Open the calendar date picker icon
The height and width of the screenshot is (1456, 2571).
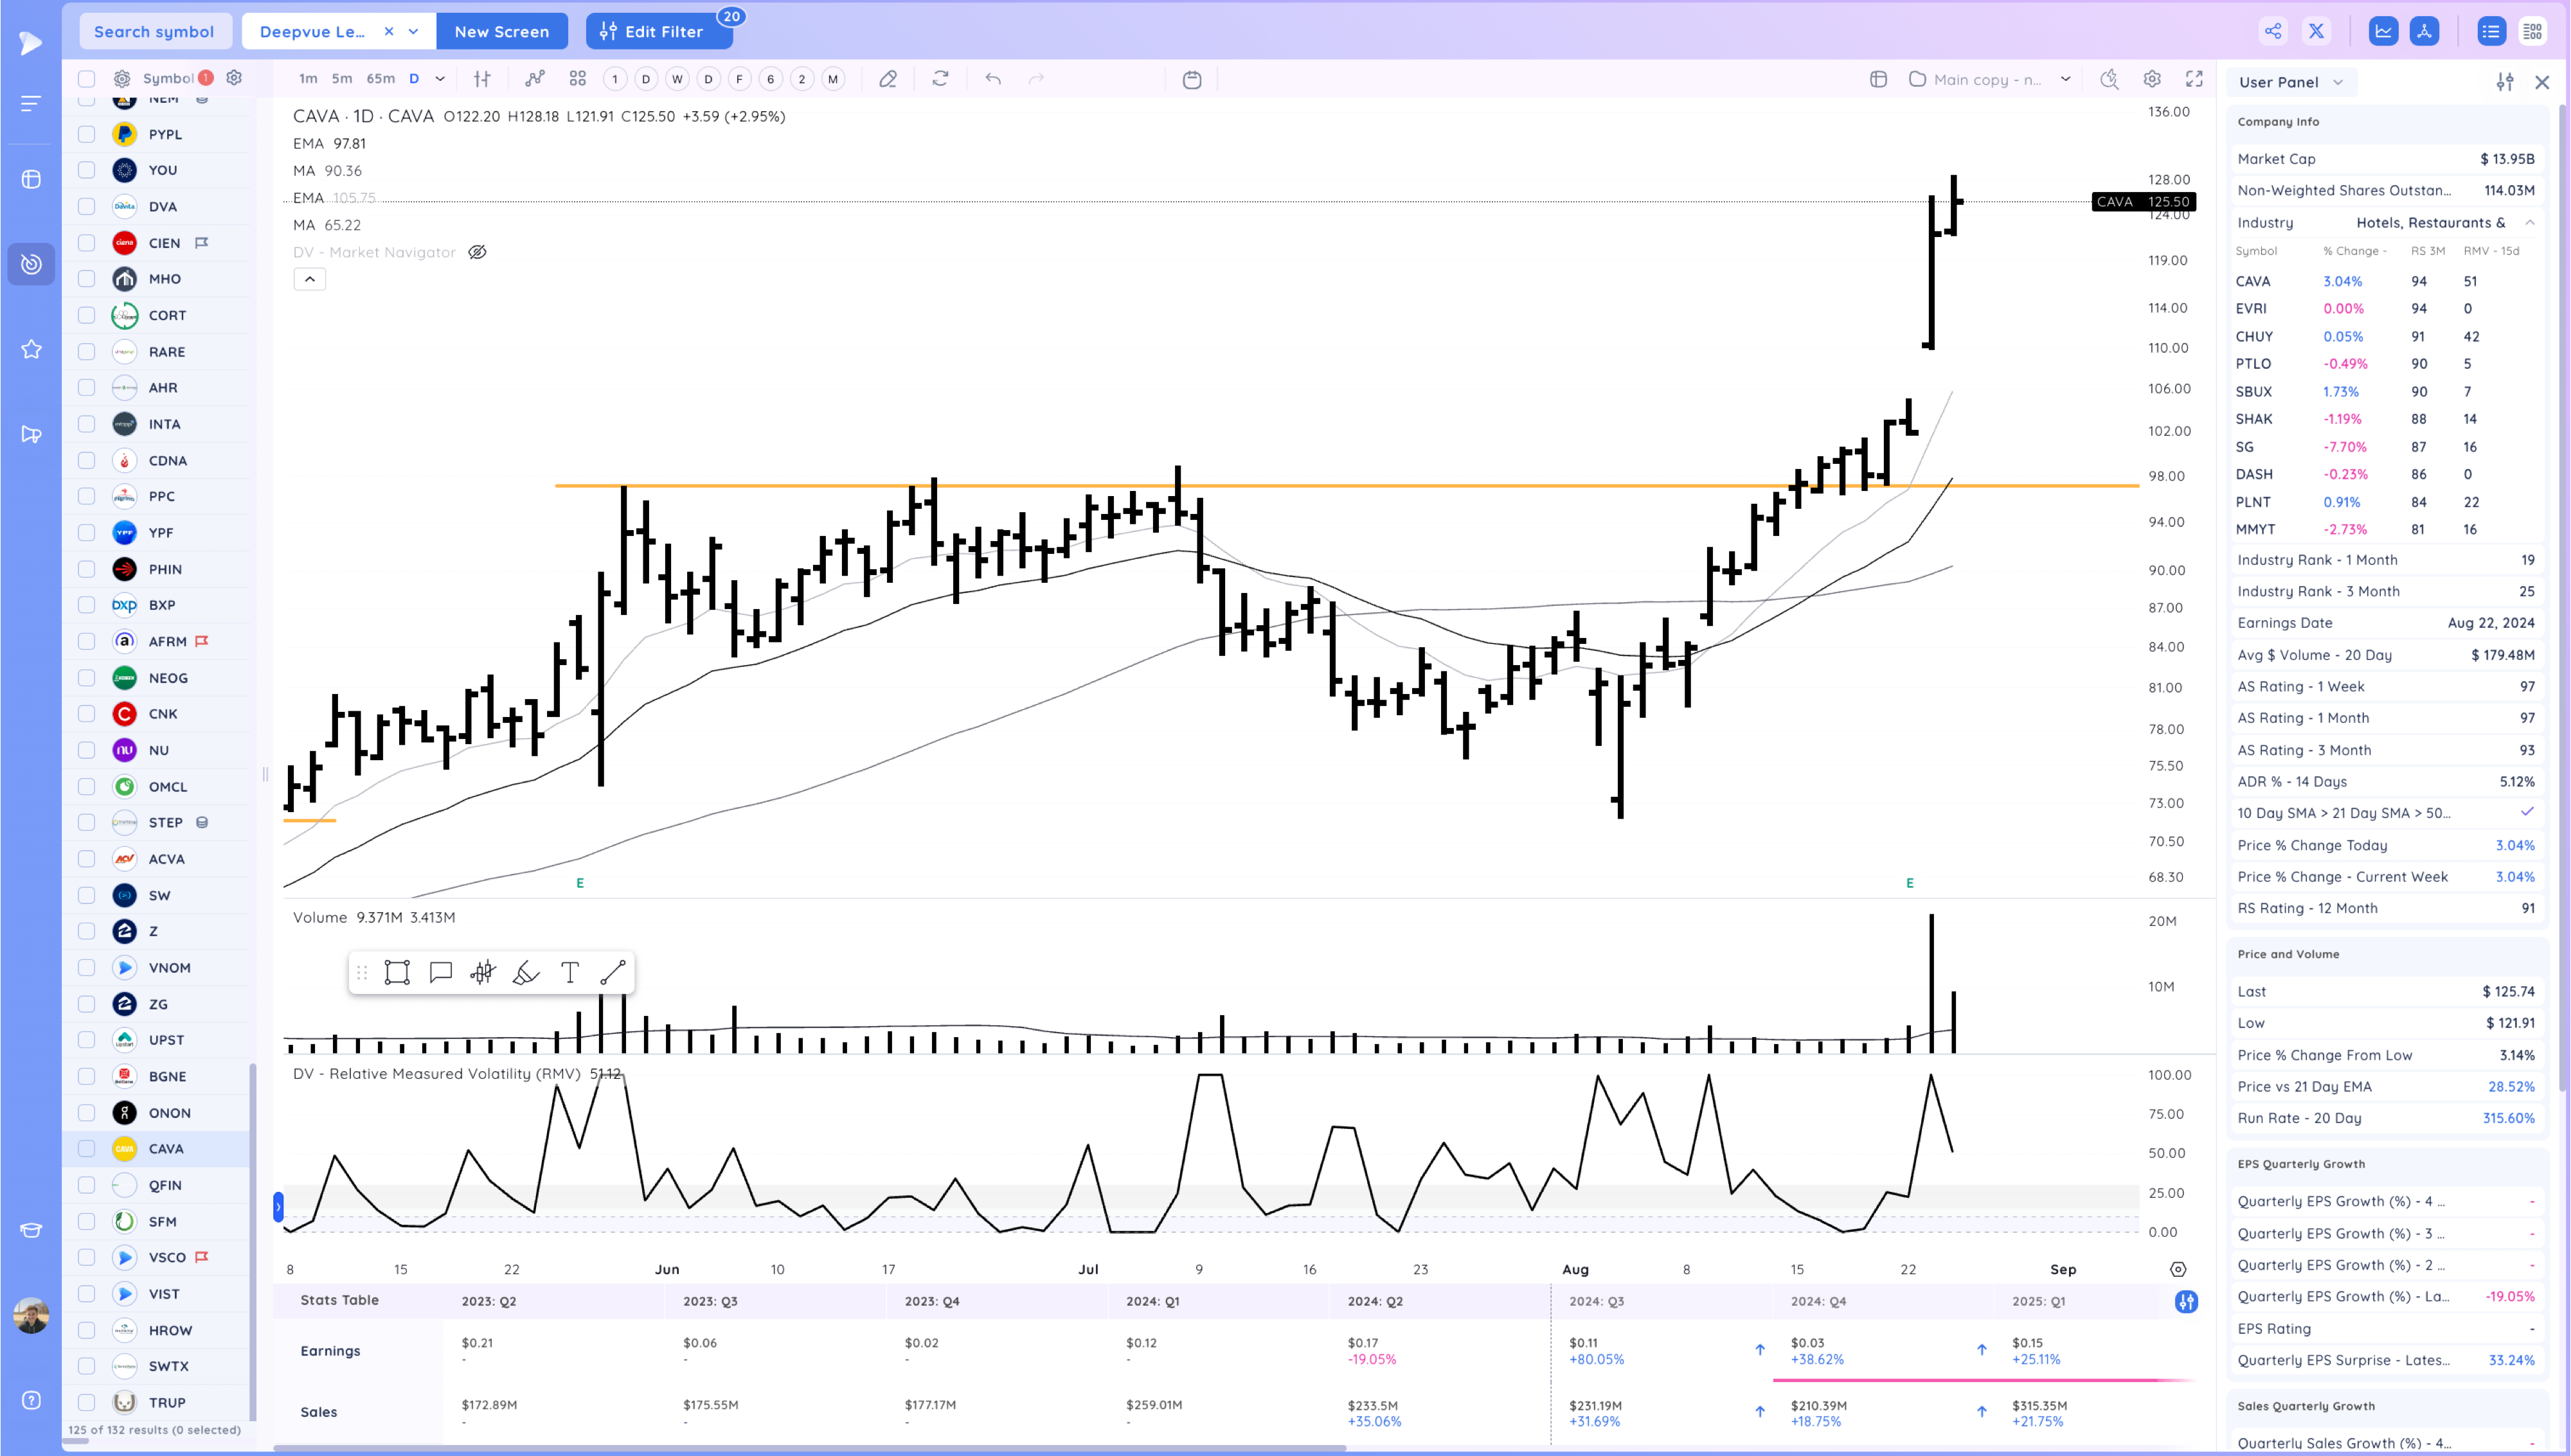pyautogui.click(x=1192, y=79)
